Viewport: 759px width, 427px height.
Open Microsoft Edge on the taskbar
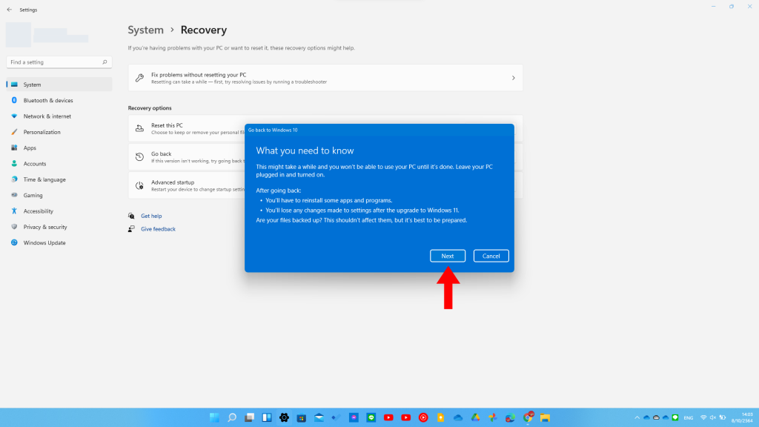510,417
